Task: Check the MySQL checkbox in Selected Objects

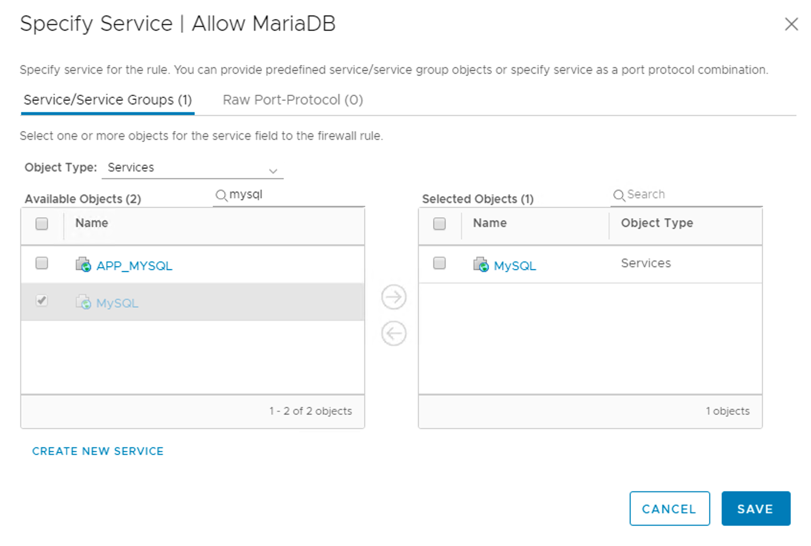Action: coord(439,263)
